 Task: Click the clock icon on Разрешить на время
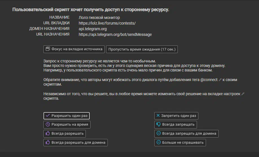pyautogui.click(x=48, y=125)
